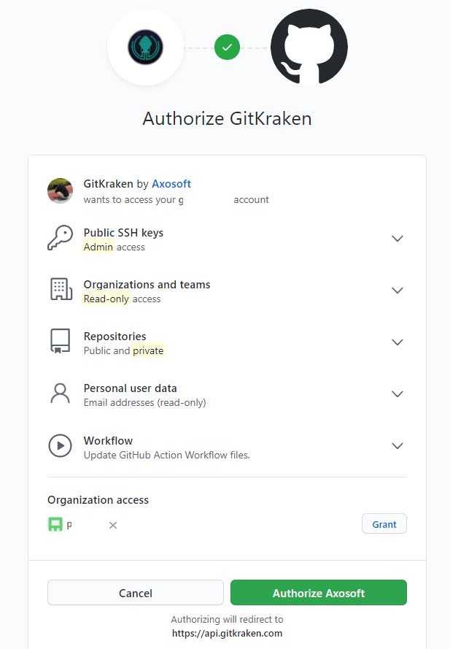Click the GitKraken logo icon
The width and height of the screenshot is (450, 649).
tap(145, 47)
